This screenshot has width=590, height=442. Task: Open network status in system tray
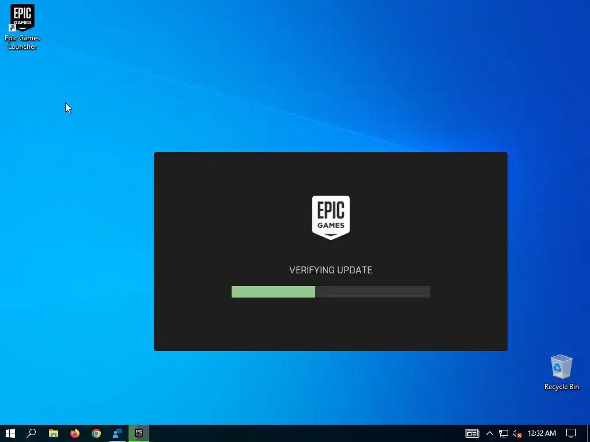pyautogui.click(x=504, y=433)
